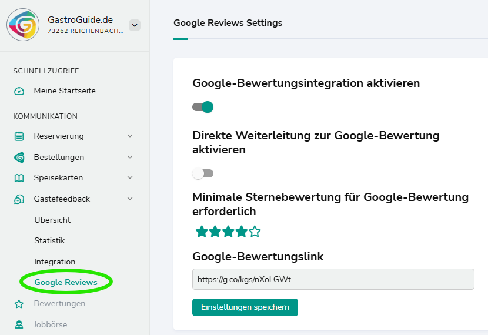Open the Integration sidebar link
This screenshot has width=488, height=335.
click(55, 262)
